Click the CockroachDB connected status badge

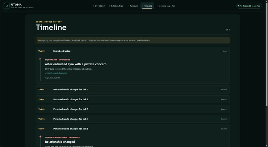point(249,6)
